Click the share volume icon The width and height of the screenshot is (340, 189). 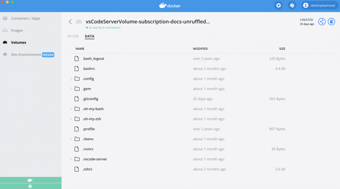click(322, 21)
